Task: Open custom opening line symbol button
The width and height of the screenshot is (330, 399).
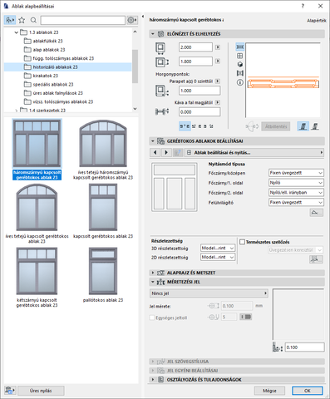Action: 316,213
